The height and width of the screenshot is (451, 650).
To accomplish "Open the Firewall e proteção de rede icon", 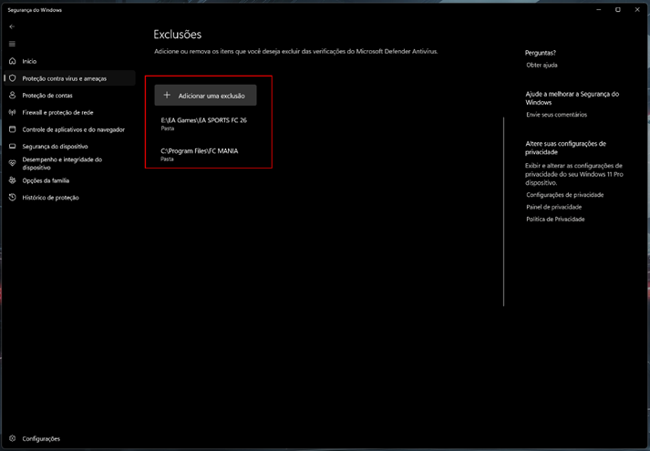I will tap(12, 112).
